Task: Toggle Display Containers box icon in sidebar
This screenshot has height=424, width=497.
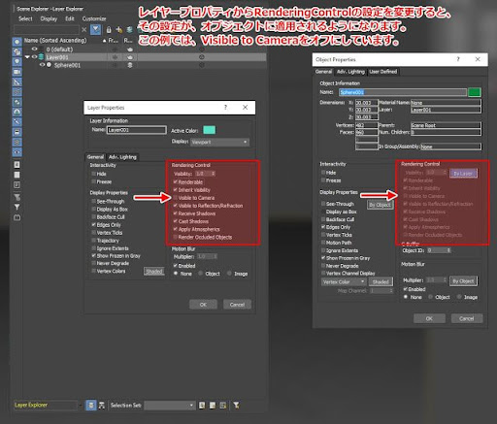Action: click(17, 132)
